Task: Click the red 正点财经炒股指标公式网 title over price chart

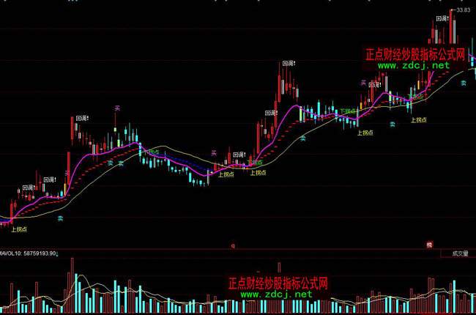Action: 415,55
